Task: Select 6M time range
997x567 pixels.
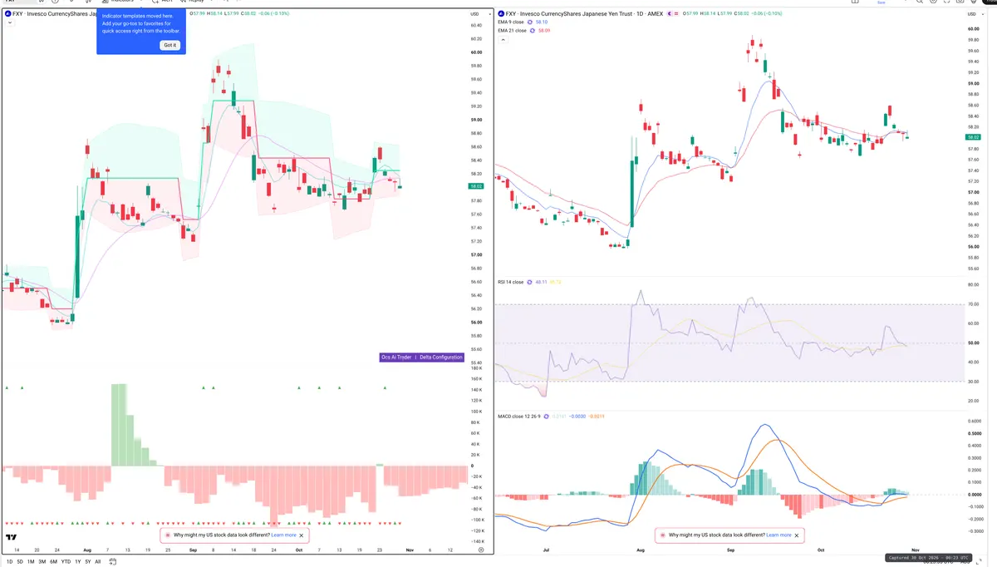Action: coord(54,562)
